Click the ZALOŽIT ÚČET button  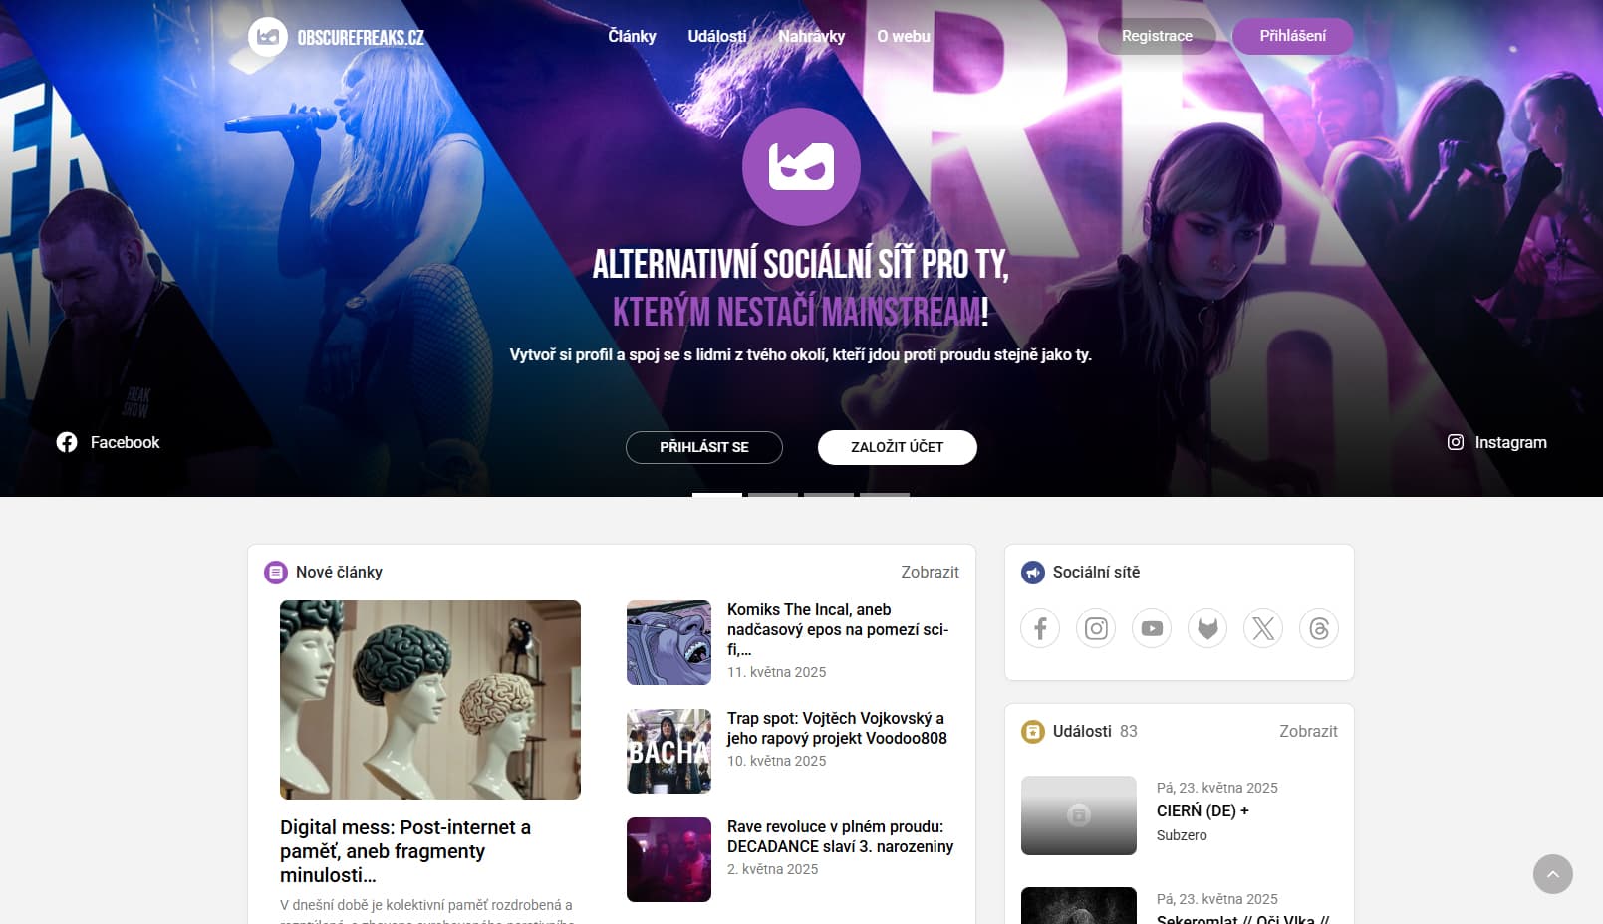[x=897, y=447]
